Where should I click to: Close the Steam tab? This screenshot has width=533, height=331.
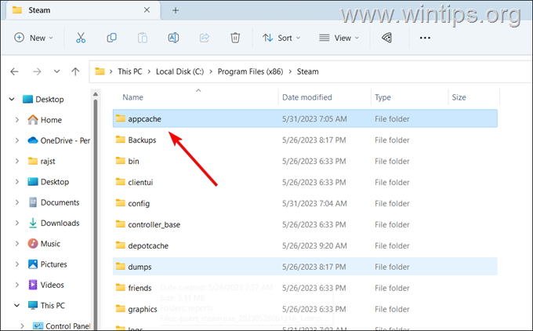click(x=147, y=10)
